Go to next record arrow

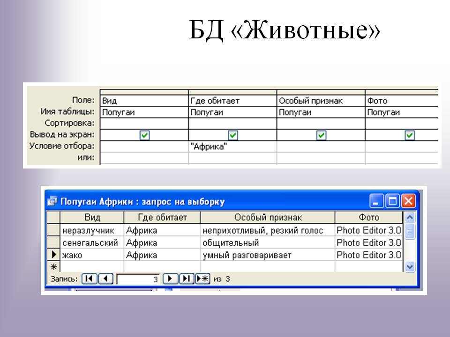[170, 279]
